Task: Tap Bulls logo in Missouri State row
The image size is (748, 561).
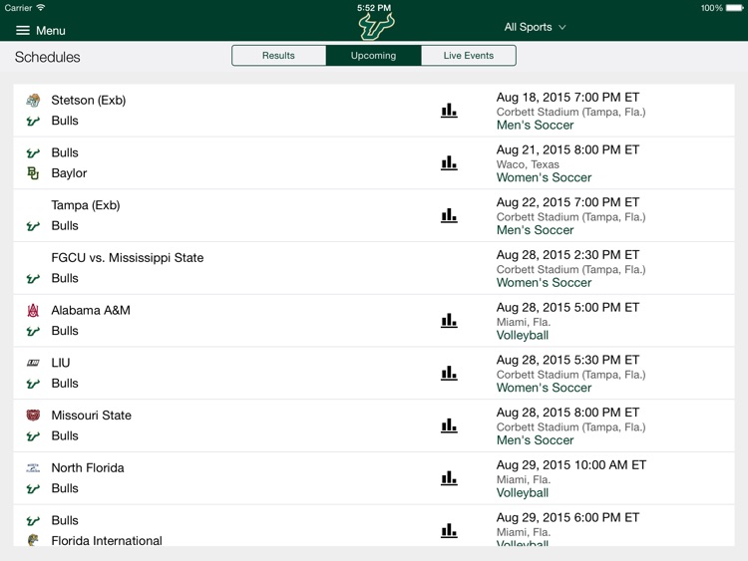Action: pos(33,436)
